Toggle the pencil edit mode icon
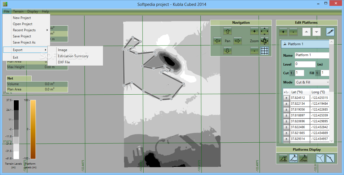Screen dimensions: 344x175 (x=330, y=32)
